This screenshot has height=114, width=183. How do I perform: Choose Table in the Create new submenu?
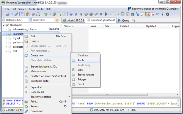click(85, 60)
